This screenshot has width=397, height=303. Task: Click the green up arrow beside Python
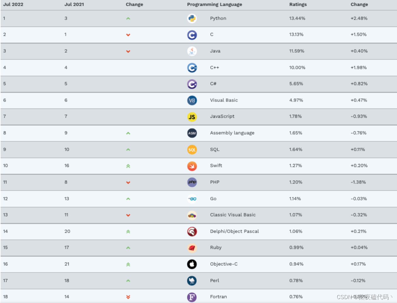(x=128, y=18)
